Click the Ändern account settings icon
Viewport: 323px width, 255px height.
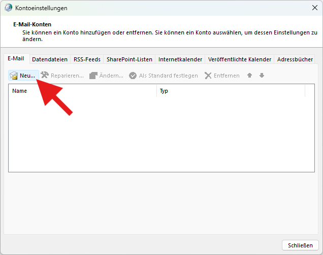pyautogui.click(x=93, y=76)
